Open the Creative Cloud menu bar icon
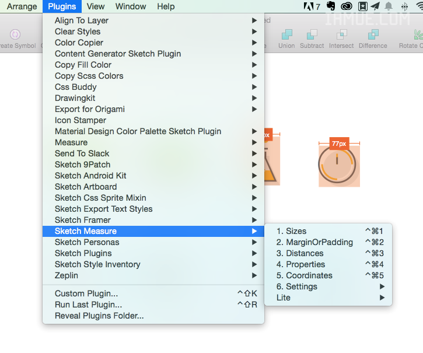The image size is (423, 353). pyautogui.click(x=347, y=6)
